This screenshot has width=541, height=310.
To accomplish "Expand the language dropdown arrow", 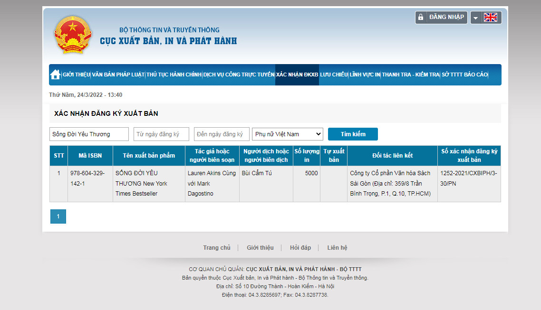I will point(476,18).
